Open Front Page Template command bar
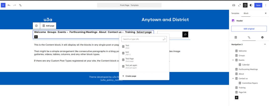 click(x=129, y=5)
